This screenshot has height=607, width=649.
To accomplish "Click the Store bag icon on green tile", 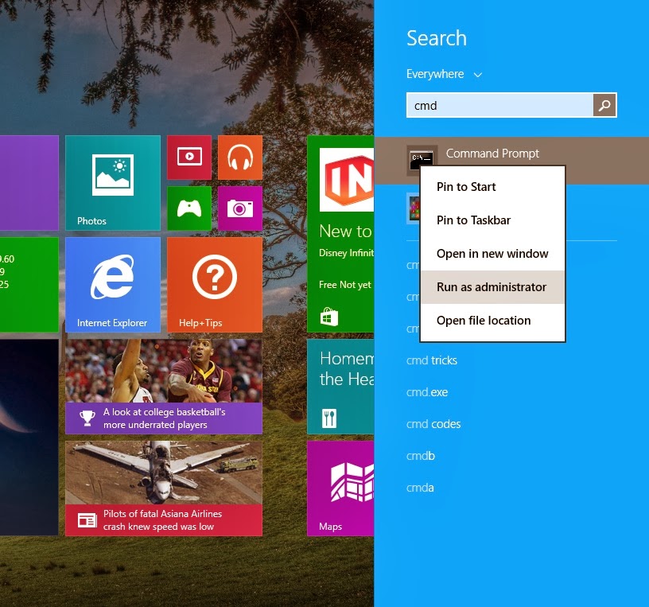I will (329, 317).
